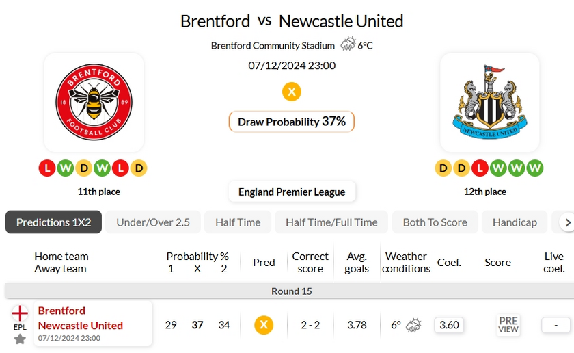
Task: Click the orange X in the Pred column
Action: (263, 325)
